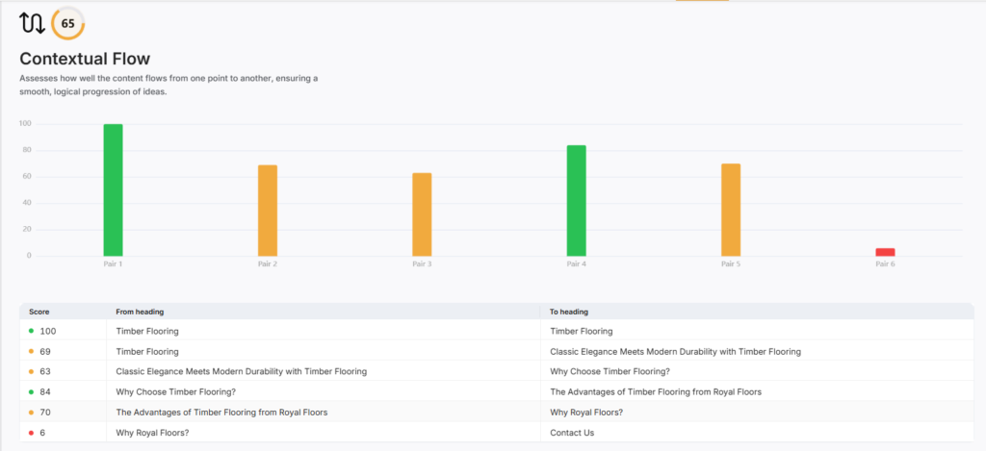Select the red Pair 6 bar

(886, 252)
